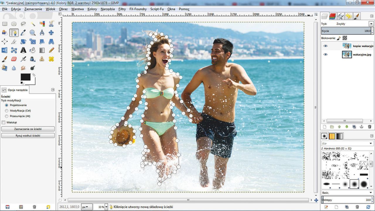Toggle lock alpha channel checkerboard icon
This screenshot has height=211, width=375.
coord(345,38)
